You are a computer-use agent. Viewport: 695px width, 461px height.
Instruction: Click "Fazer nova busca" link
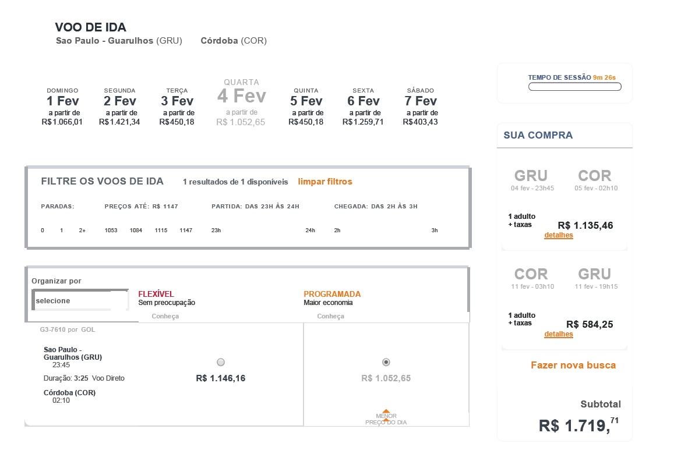click(x=573, y=365)
